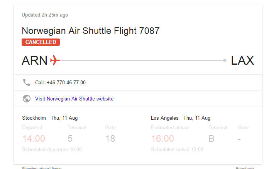The image size is (269, 169).
Task: Click the Stockholm Thu, 11 Aug heading
Action: pyautogui.click(x=50, y=118)
